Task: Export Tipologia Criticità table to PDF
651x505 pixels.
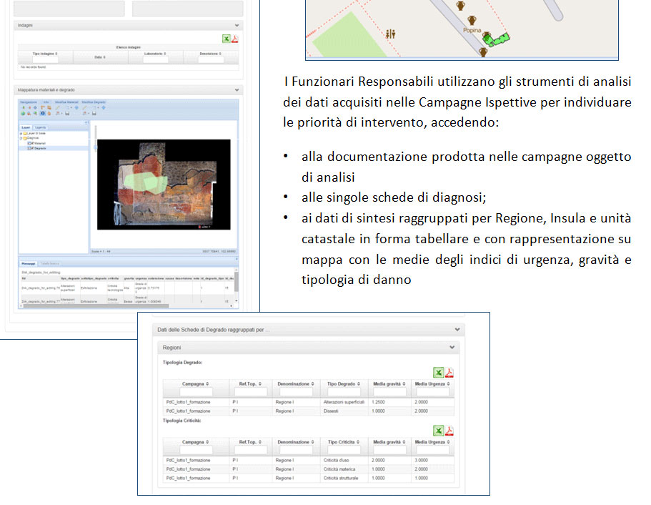Action: tap(449, 430)
